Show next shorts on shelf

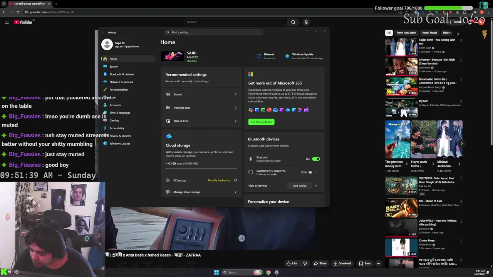tap(461, 143)
